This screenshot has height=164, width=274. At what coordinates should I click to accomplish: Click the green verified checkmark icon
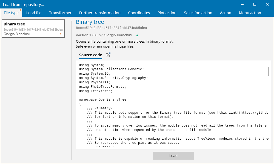click(x=137, y=35)
